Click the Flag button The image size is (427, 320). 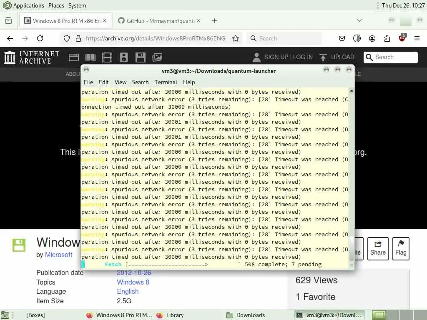pos(401,249)
